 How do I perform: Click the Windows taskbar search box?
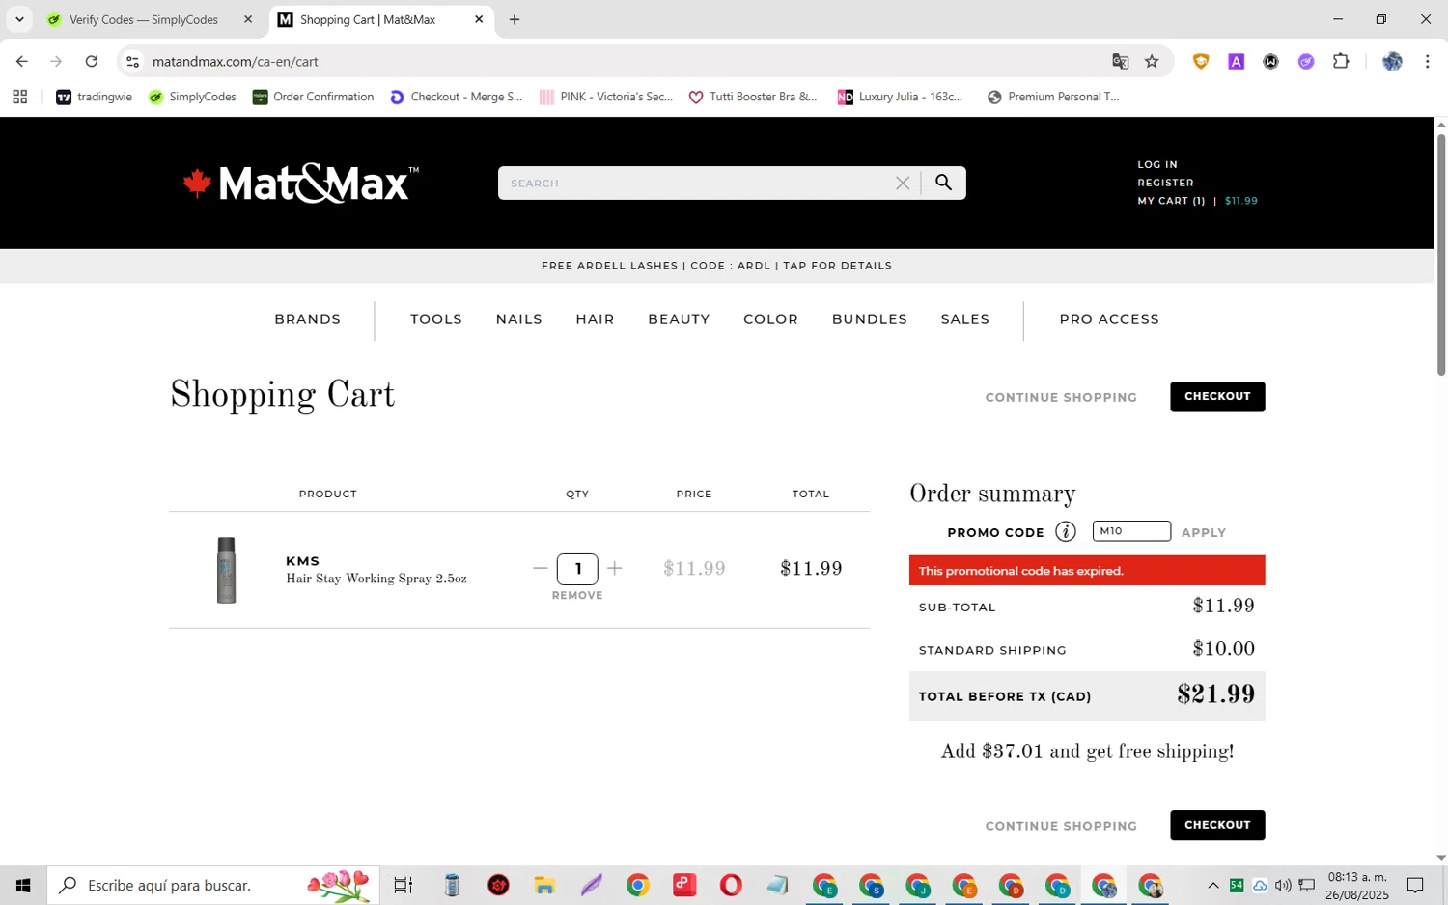click(x=213, y=885)
